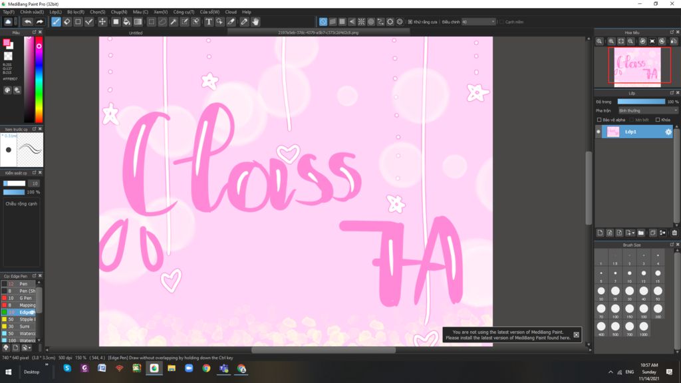The height and width of the screenshot is (383, 681).
Task: Open Pha trộn blend mode dropdown
Action: (x=648, y=111)
